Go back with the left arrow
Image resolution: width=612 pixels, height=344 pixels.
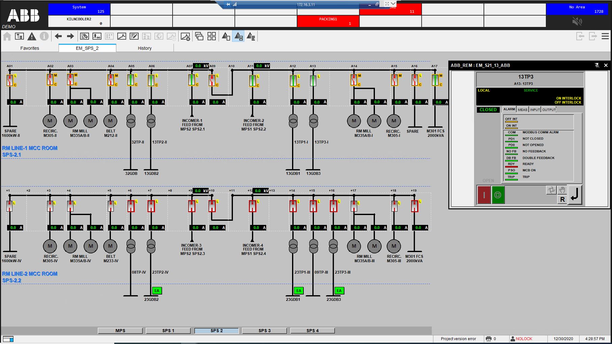tap(58, 36)
